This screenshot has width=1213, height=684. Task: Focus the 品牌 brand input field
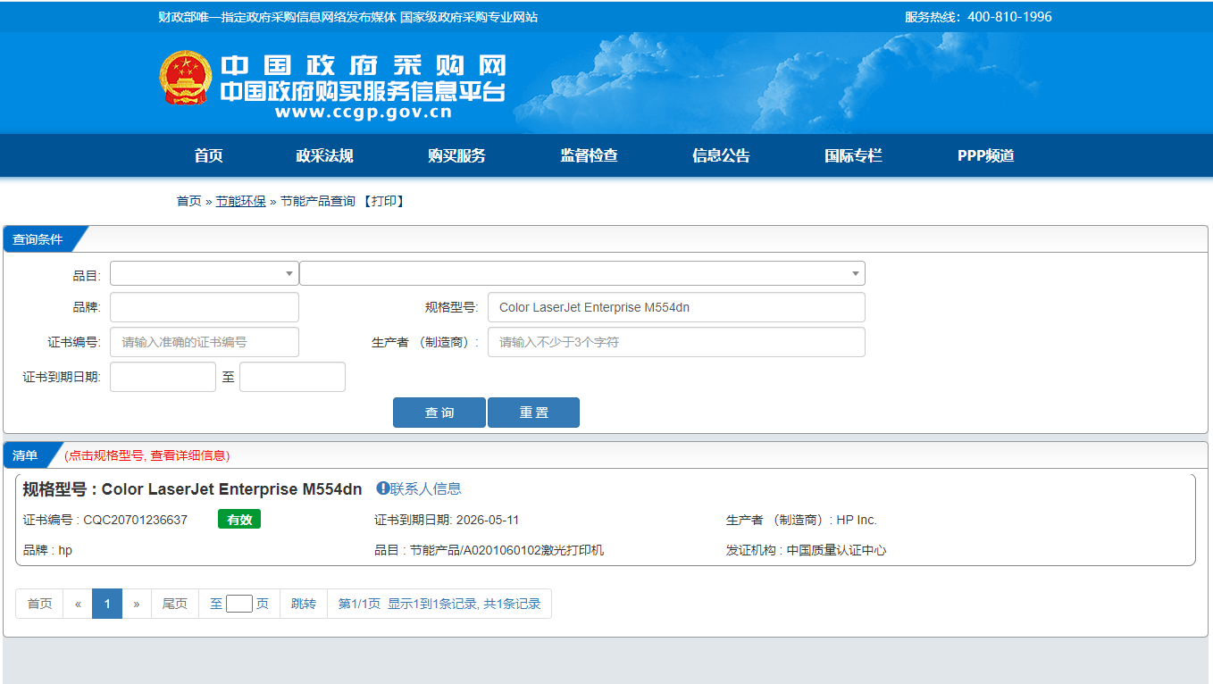point(204,307)
